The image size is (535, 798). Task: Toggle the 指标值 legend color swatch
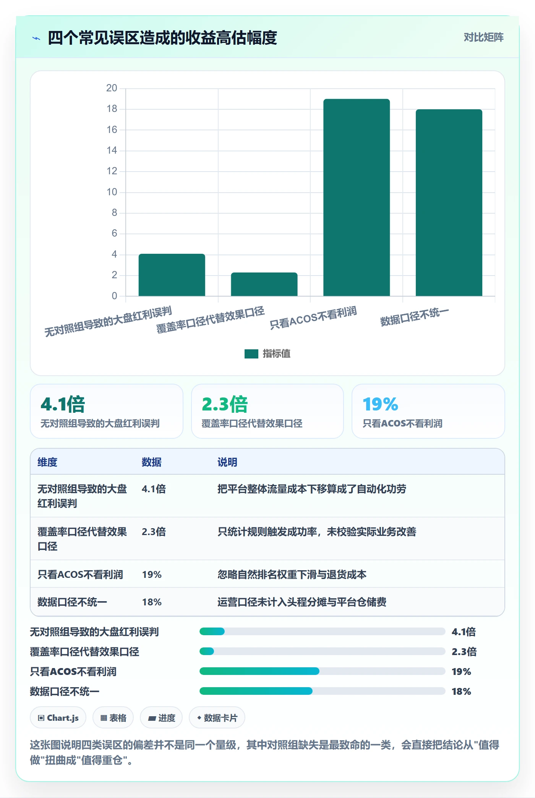pos(251,354)
